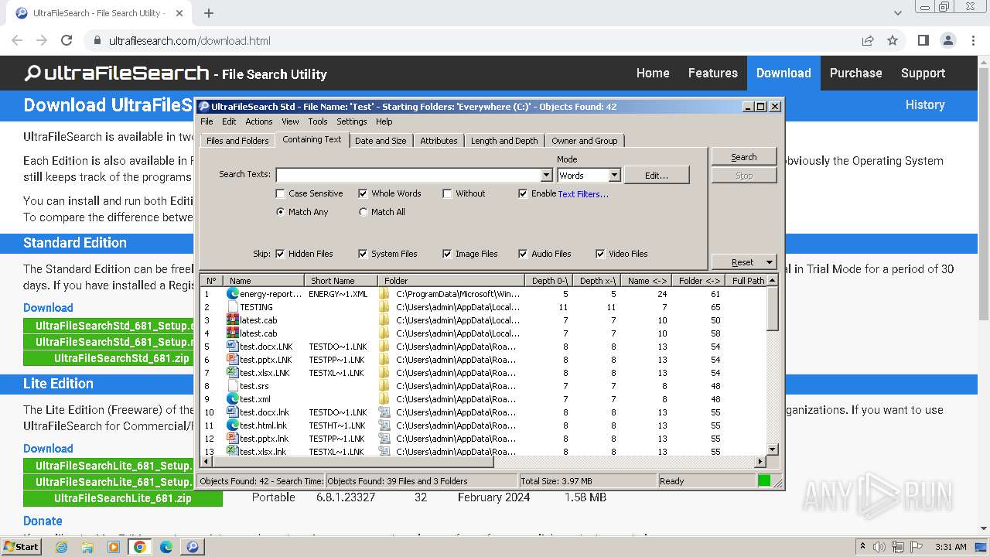Bookmark this page with the star icon
This screenshot has width=990, height=557.
tap(893, 40)
